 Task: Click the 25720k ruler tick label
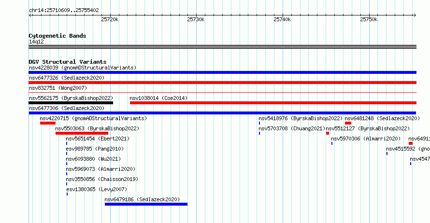click(x=110, y=19)
